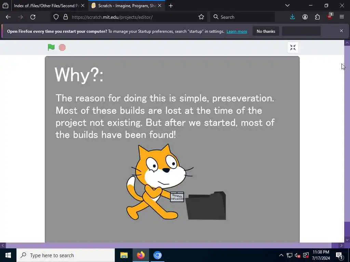
Task: Dismiss the Firefox startup notification bar
Action: point(341,31)
